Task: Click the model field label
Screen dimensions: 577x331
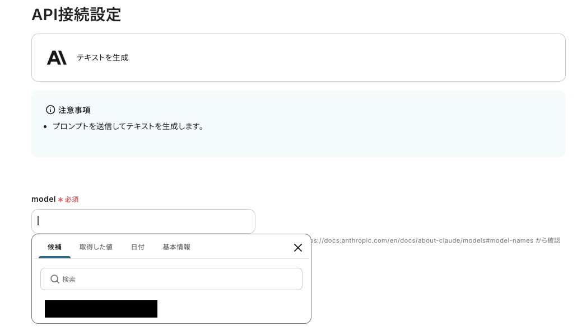Action: click(42, 199)
